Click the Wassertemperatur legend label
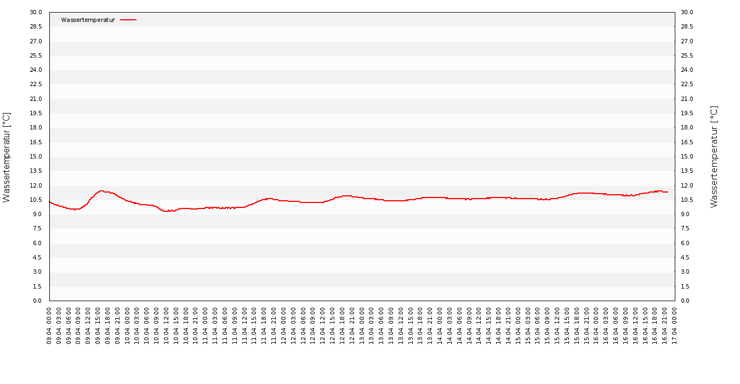Image resolution: width=740 pixels, height=384 pixels. (88, 20)
